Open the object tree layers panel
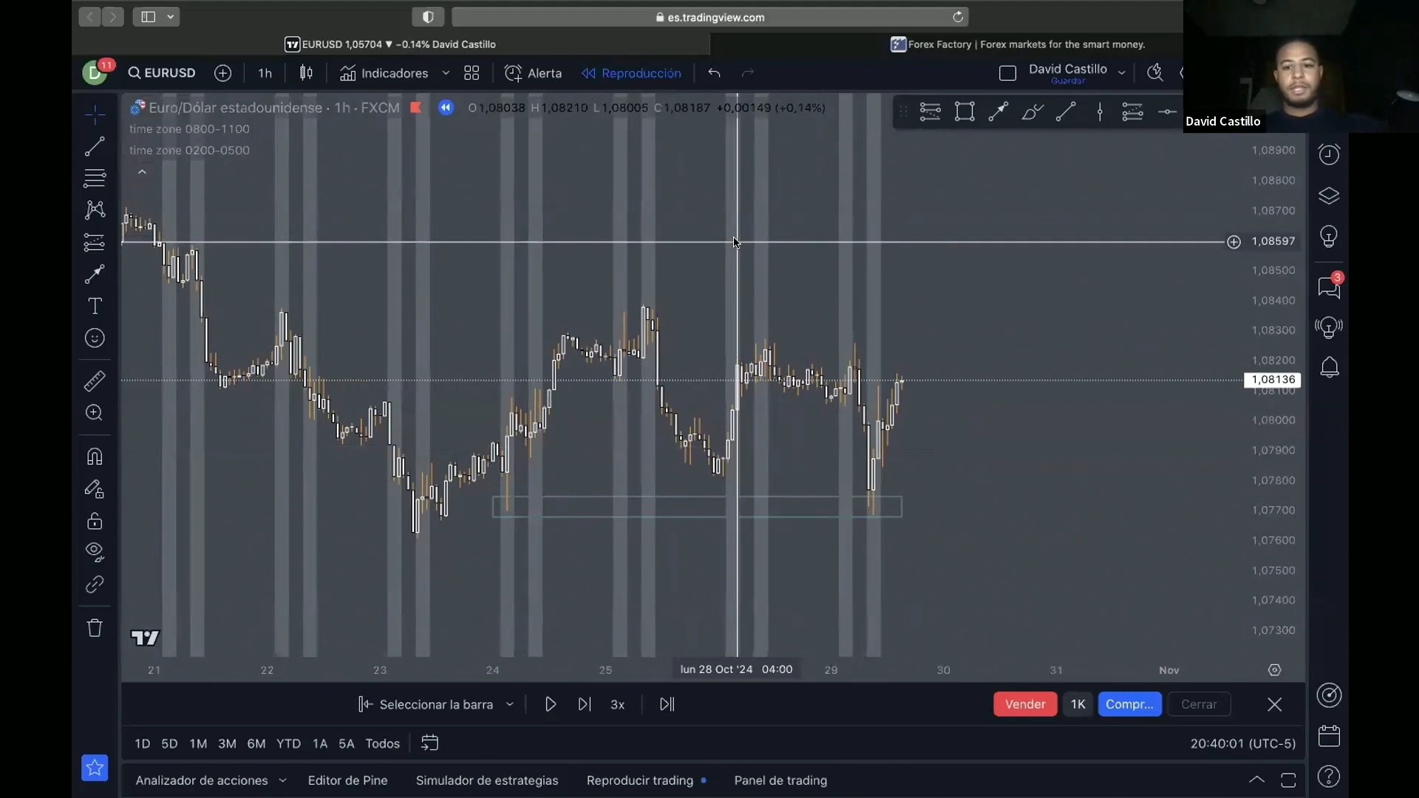The width and height of the screenshot is (1419, 798). pyautogui.click(x=1329, y=196)
